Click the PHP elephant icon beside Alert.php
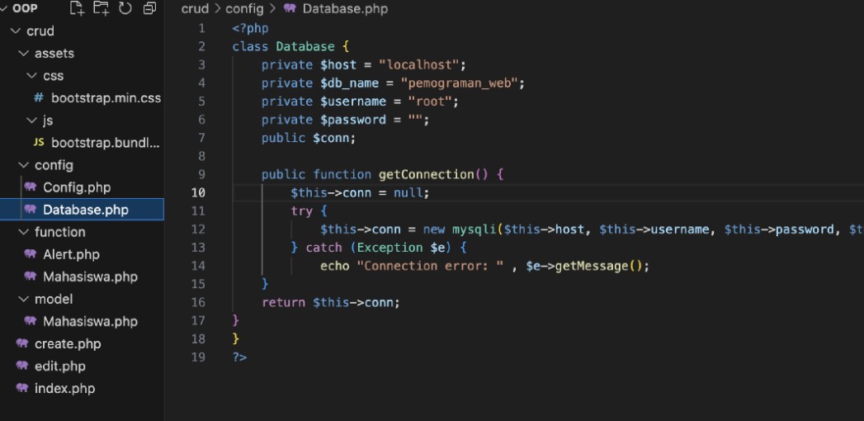This screenshot has width=864, height=421. (31, 254)
